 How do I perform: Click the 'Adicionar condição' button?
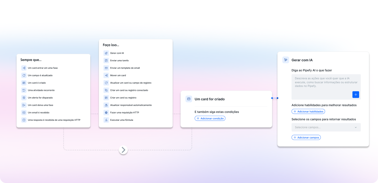click(210, 118)
